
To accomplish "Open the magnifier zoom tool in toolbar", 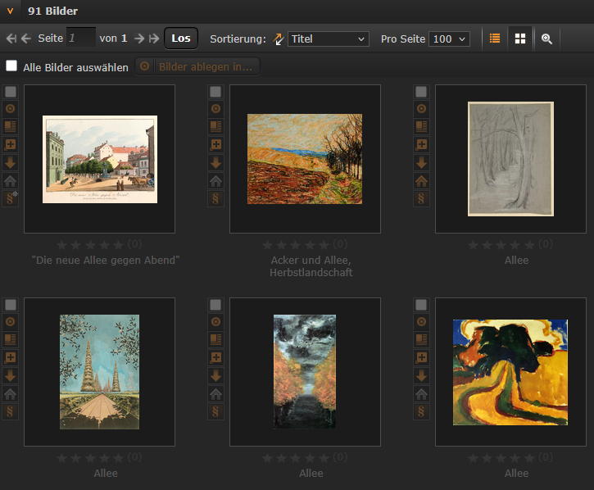I will 546,39.
